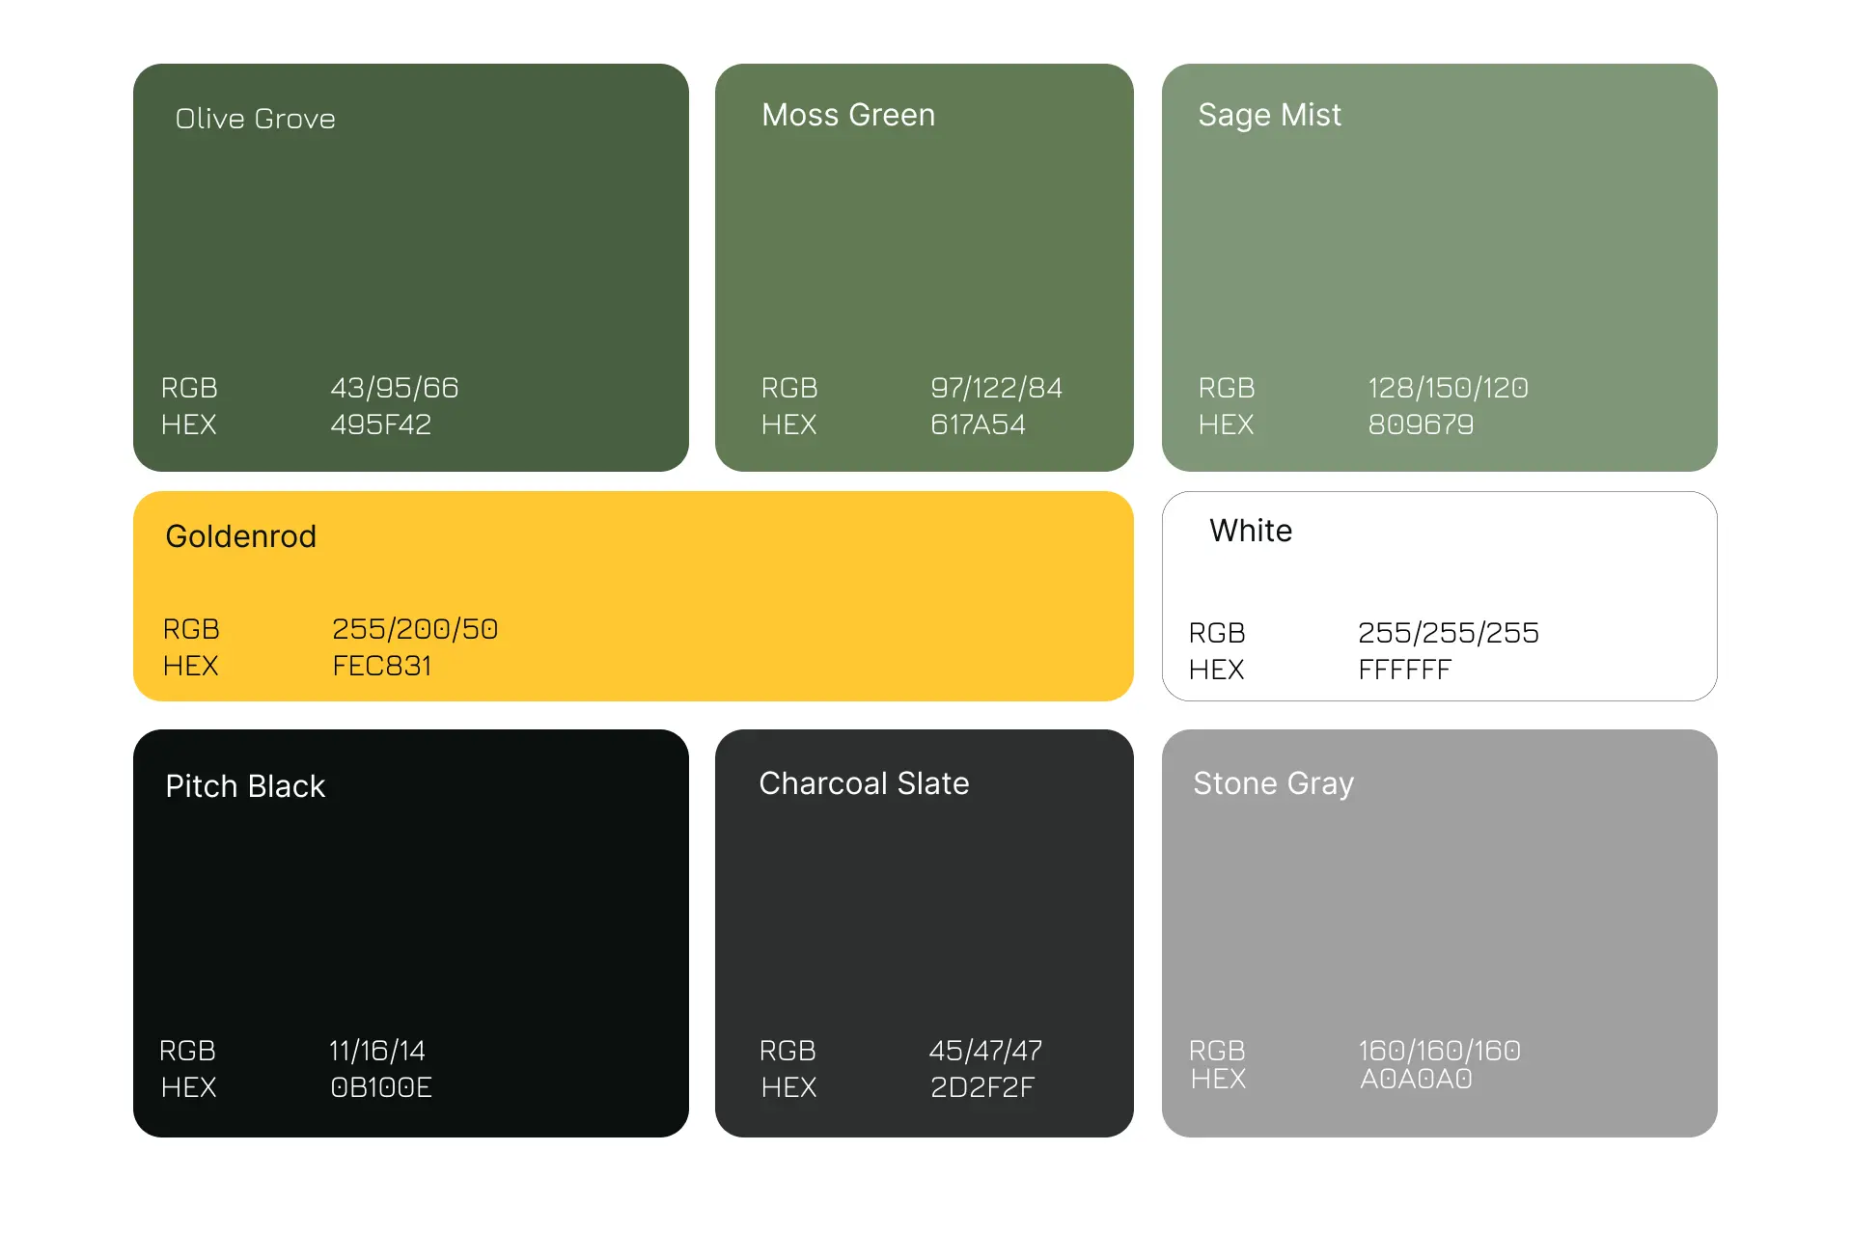Screen dimensions: 1852x1233
Task: Select RGB value 45/47/47
Action: 984,1051
